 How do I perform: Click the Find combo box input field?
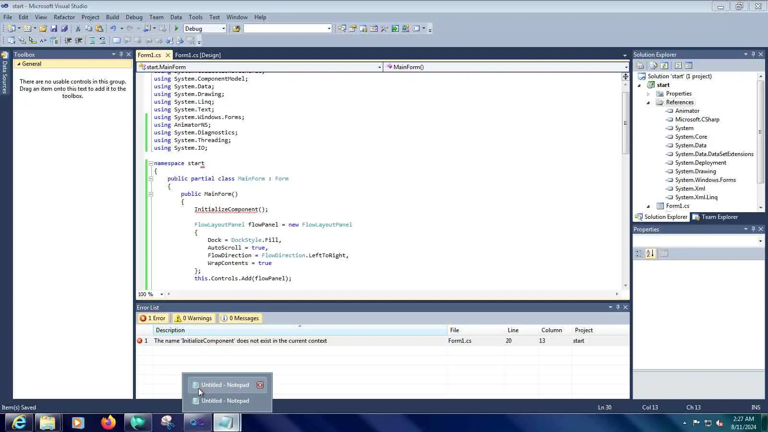(288, 28)
